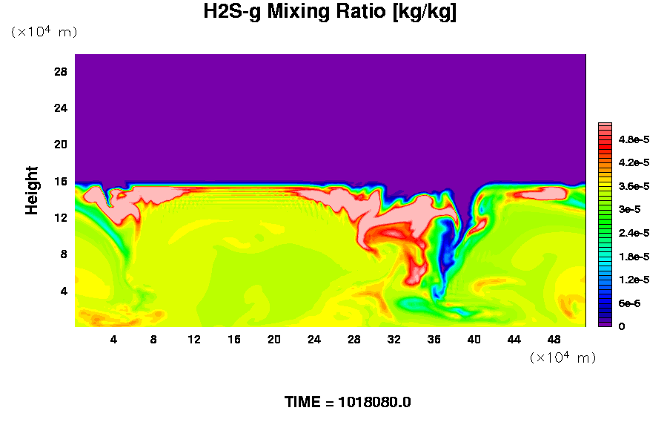Click the H2S-g Mixing Ratio plot title
The width and height of the screenshot is (667, 445).
pos(330,13)
